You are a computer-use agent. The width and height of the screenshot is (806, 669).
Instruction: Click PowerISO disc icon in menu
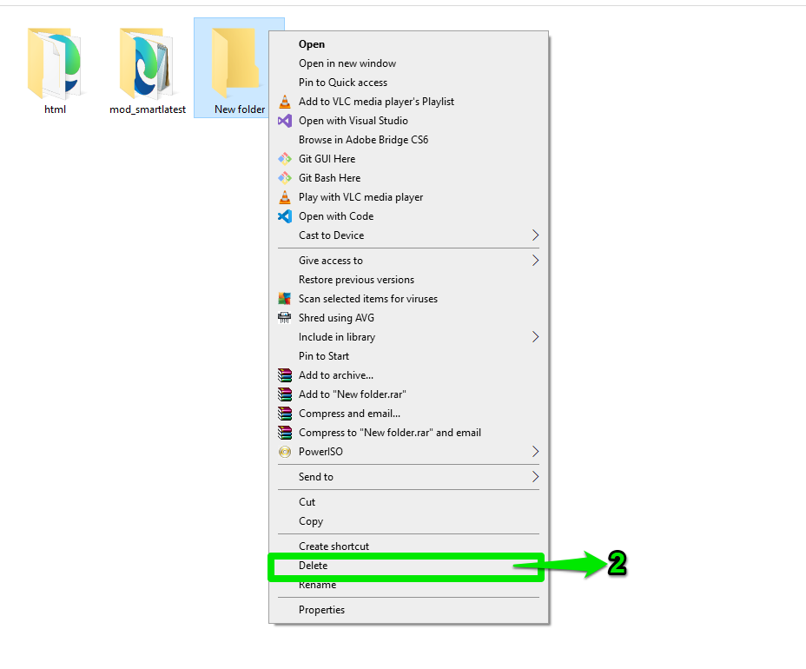click(284, 452)
